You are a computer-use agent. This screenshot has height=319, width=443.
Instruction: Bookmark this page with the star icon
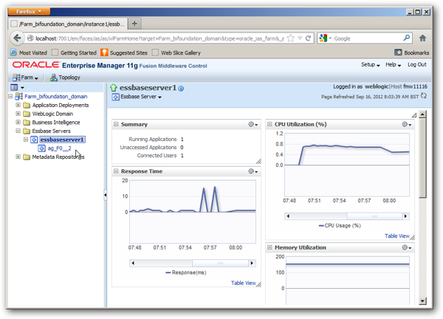point(290,38)
